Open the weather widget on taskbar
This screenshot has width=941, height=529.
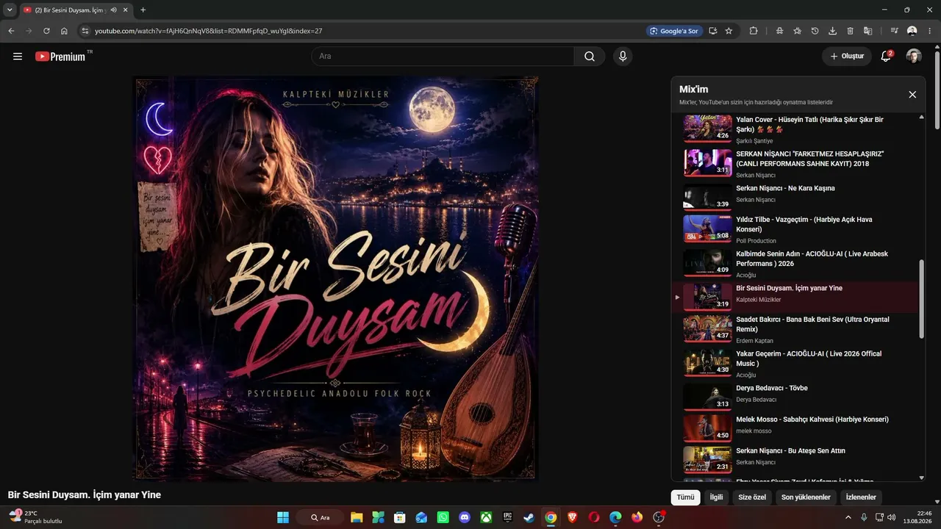(x=35, y=517)
